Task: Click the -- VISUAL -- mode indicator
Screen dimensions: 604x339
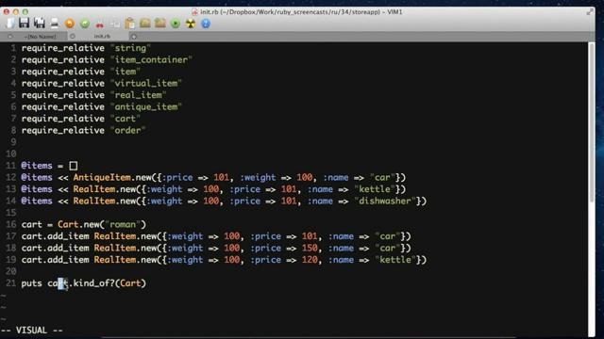Action: pos(31,331)
